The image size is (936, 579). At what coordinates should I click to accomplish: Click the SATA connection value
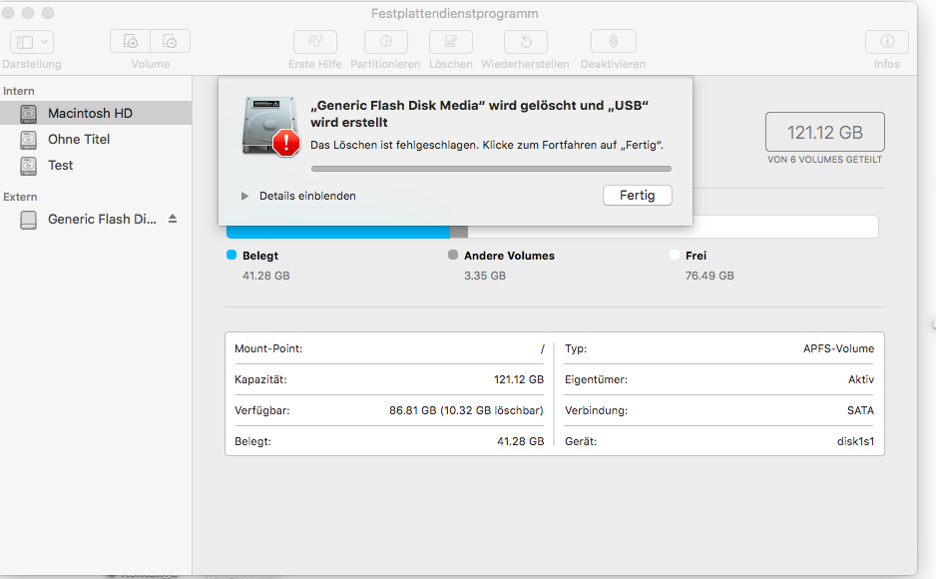(x=860, y=410)
